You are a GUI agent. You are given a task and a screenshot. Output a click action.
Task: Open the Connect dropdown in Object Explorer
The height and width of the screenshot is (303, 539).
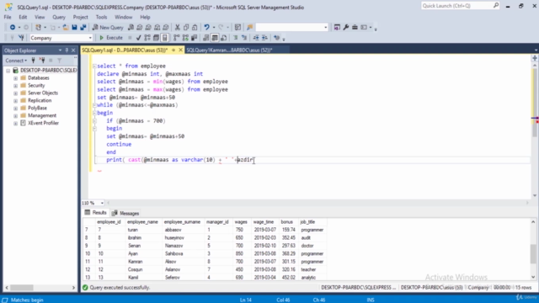coord(16,61)
